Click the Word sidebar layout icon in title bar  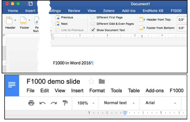30,4
